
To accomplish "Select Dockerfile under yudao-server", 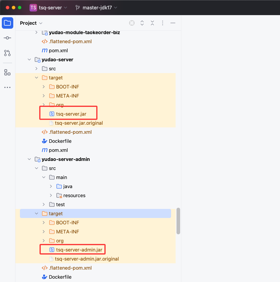I will coord(60,141).
